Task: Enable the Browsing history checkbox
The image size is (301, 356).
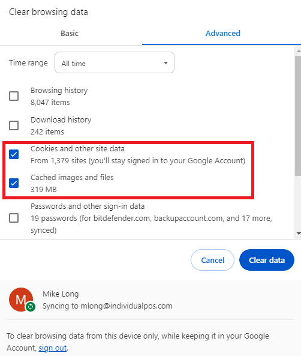Action: pyautogui.click(x=14, y=96)
